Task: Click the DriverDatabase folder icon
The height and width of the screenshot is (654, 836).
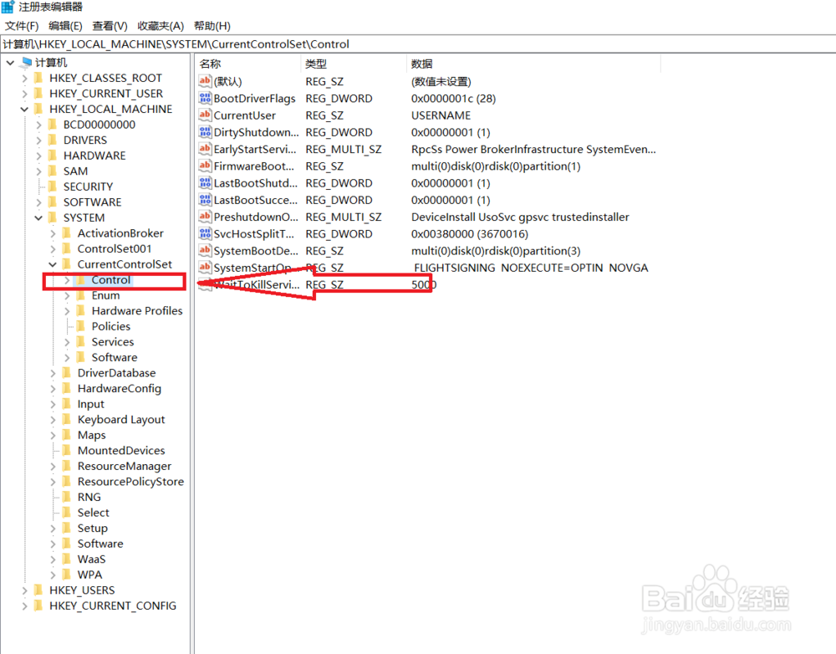Action: tap(67, 373)
